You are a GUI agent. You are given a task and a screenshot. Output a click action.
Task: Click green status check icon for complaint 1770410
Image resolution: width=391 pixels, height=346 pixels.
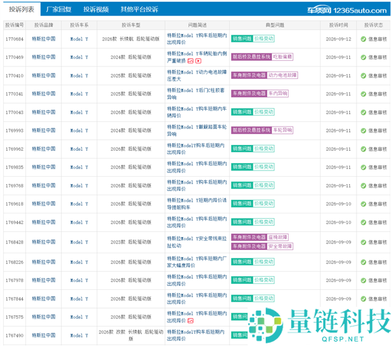click(364, 76)
